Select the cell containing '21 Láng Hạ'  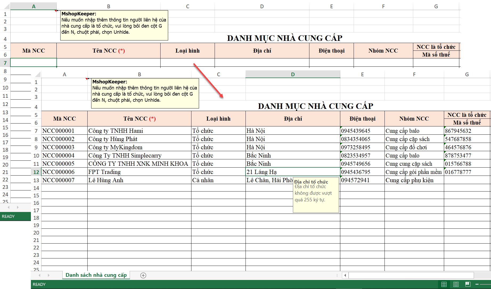293,172
